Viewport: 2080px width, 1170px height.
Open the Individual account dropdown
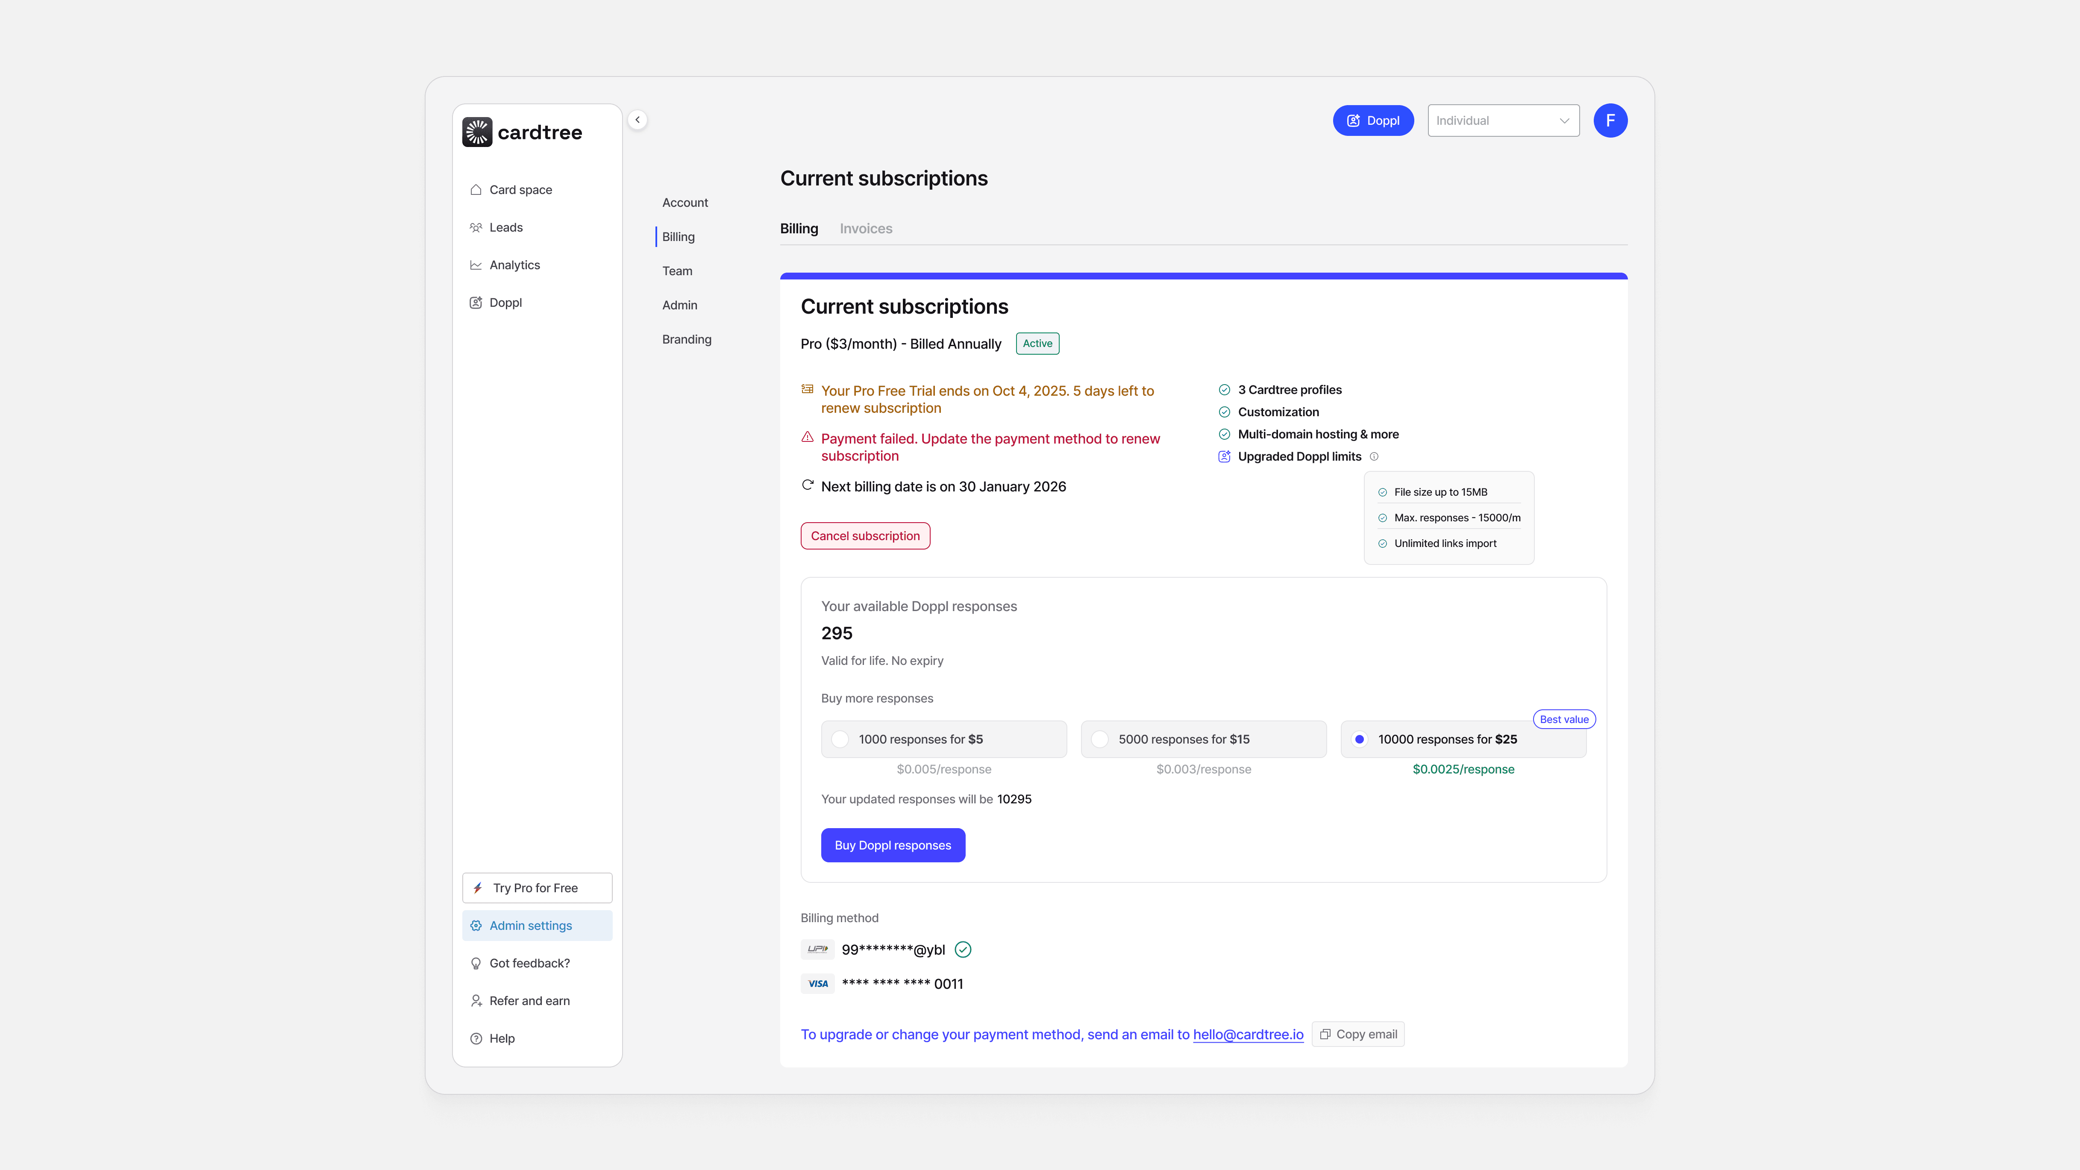pos(1503,121)
